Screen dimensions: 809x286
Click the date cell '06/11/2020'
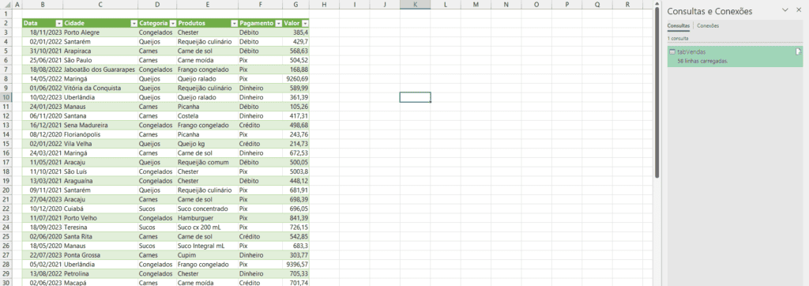point(43,116)
